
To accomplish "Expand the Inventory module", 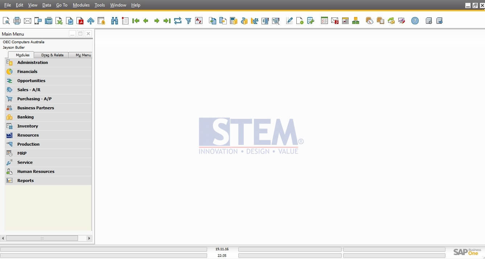I will click(48, 126).
